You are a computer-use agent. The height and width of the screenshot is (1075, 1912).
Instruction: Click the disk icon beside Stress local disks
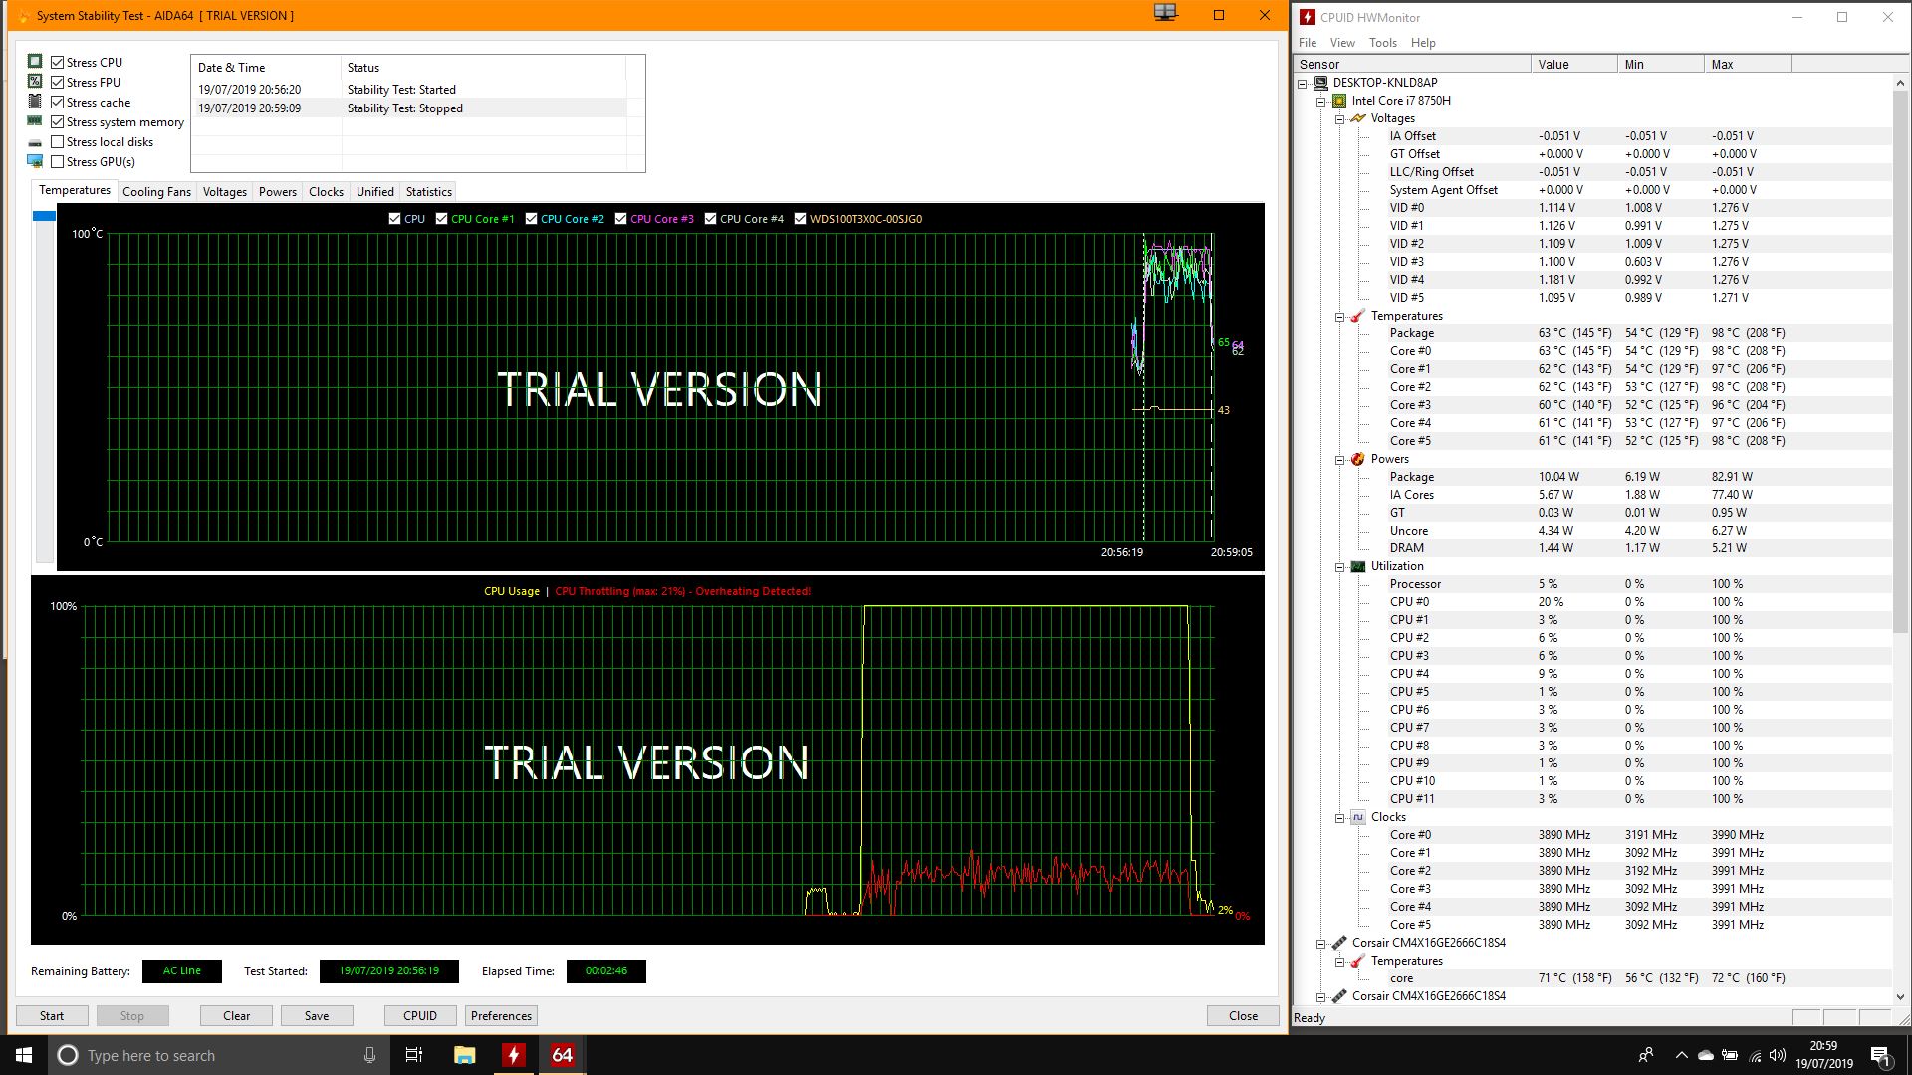point(35,142)
